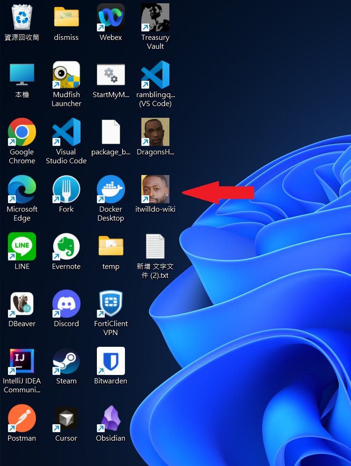
Task: Select the 本機 computer icon
Action: 22,75
